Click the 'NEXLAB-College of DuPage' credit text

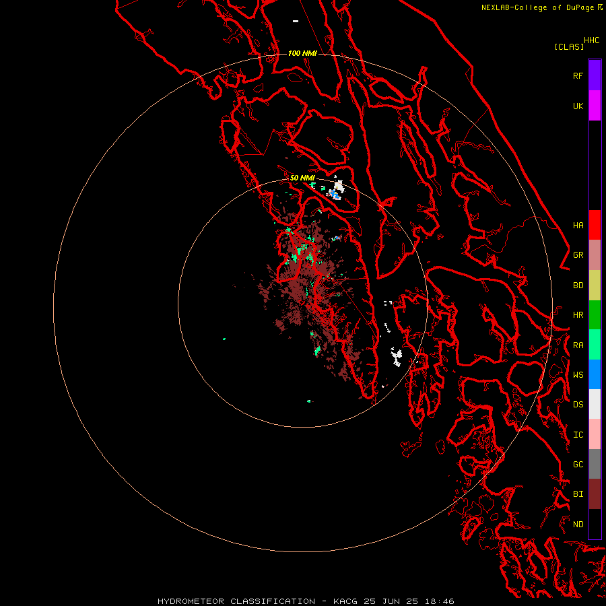click(537, 7)
